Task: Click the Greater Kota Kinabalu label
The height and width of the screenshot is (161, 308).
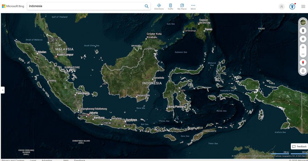Action: [154, 35]
